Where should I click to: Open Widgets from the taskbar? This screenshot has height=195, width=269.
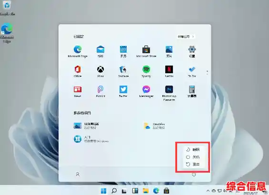click(x=135, y=191)
